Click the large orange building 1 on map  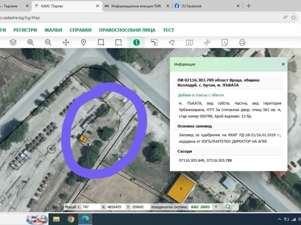[181, 189]
